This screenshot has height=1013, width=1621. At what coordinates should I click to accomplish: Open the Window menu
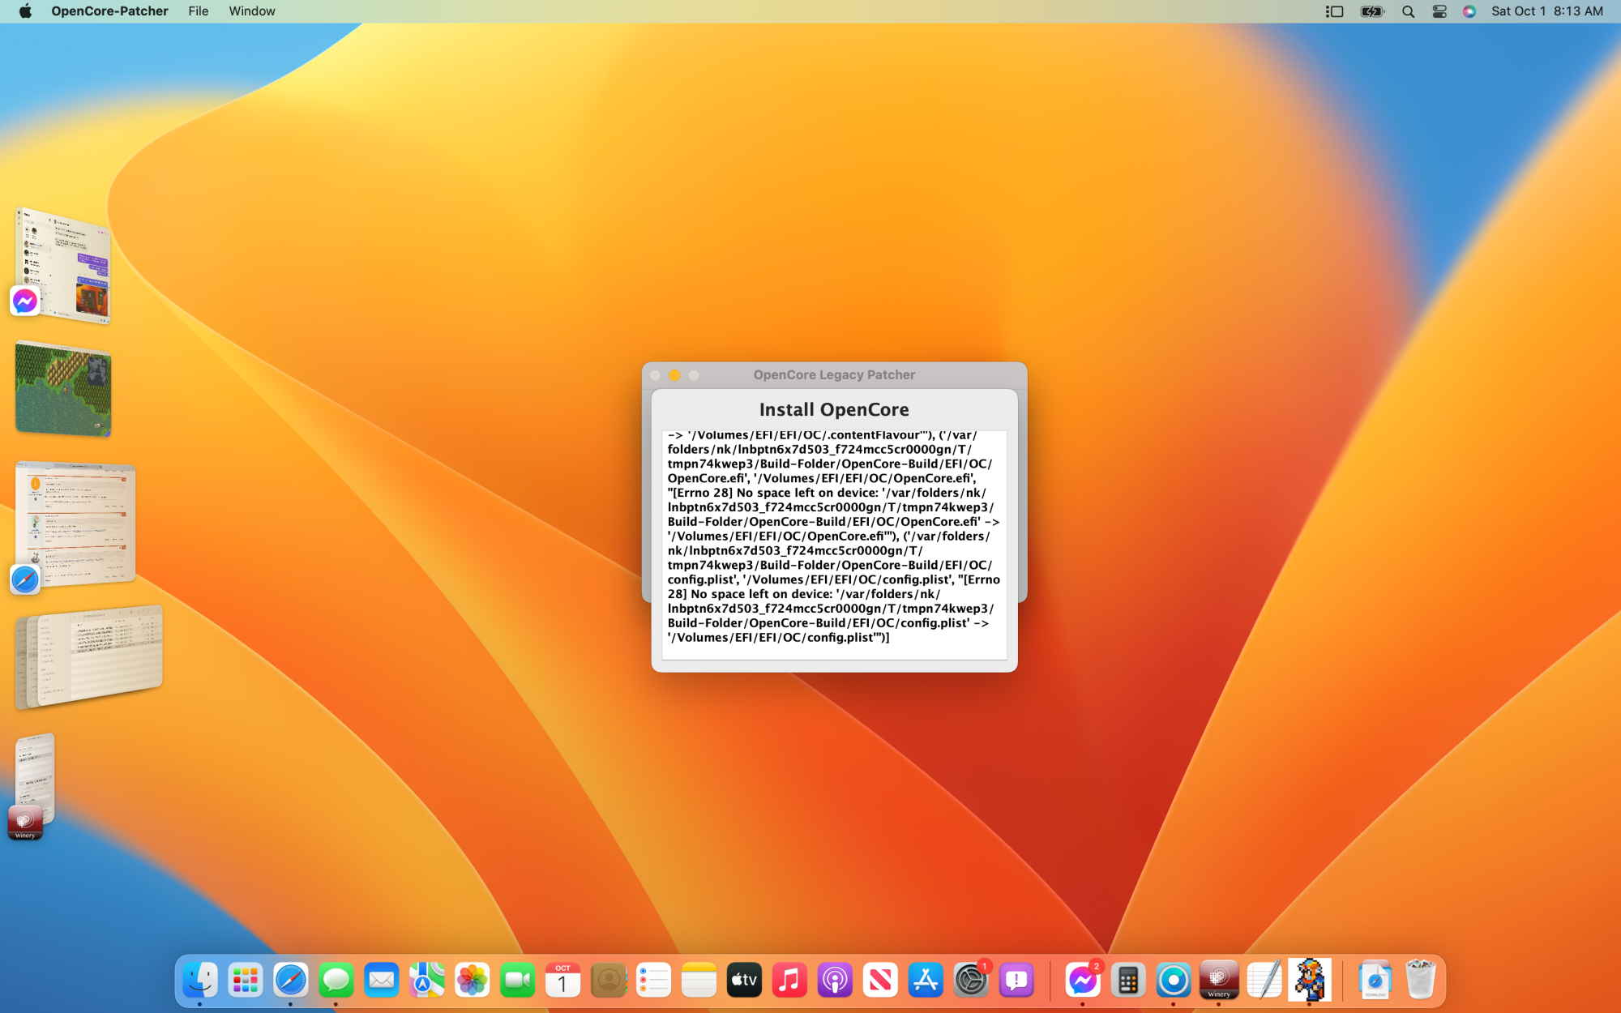click(x=251, y=11)
